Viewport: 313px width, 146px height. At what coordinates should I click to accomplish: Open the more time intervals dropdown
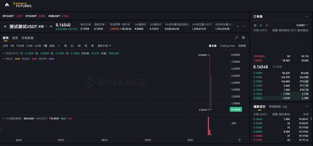click(x=59, y=46)
